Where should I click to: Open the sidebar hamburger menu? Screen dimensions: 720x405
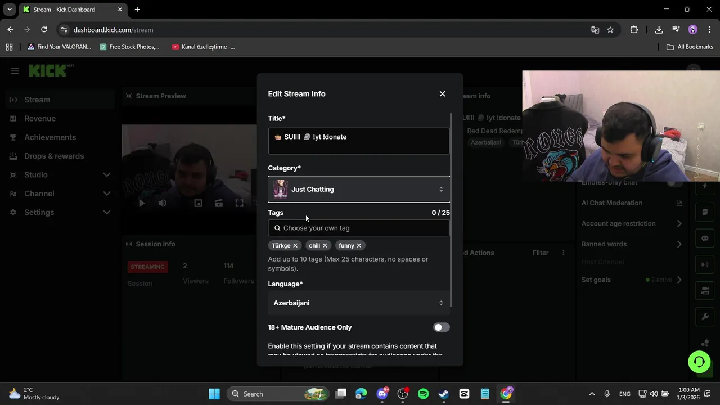pos(15,71)
